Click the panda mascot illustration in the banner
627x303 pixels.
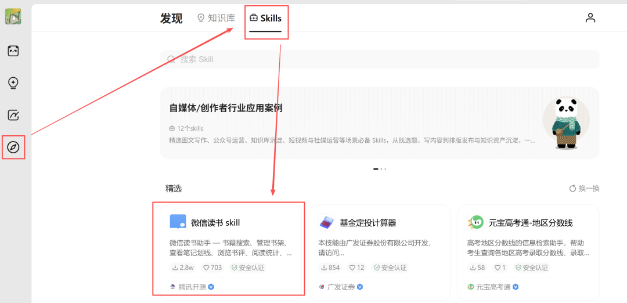(x=566, y=122)
